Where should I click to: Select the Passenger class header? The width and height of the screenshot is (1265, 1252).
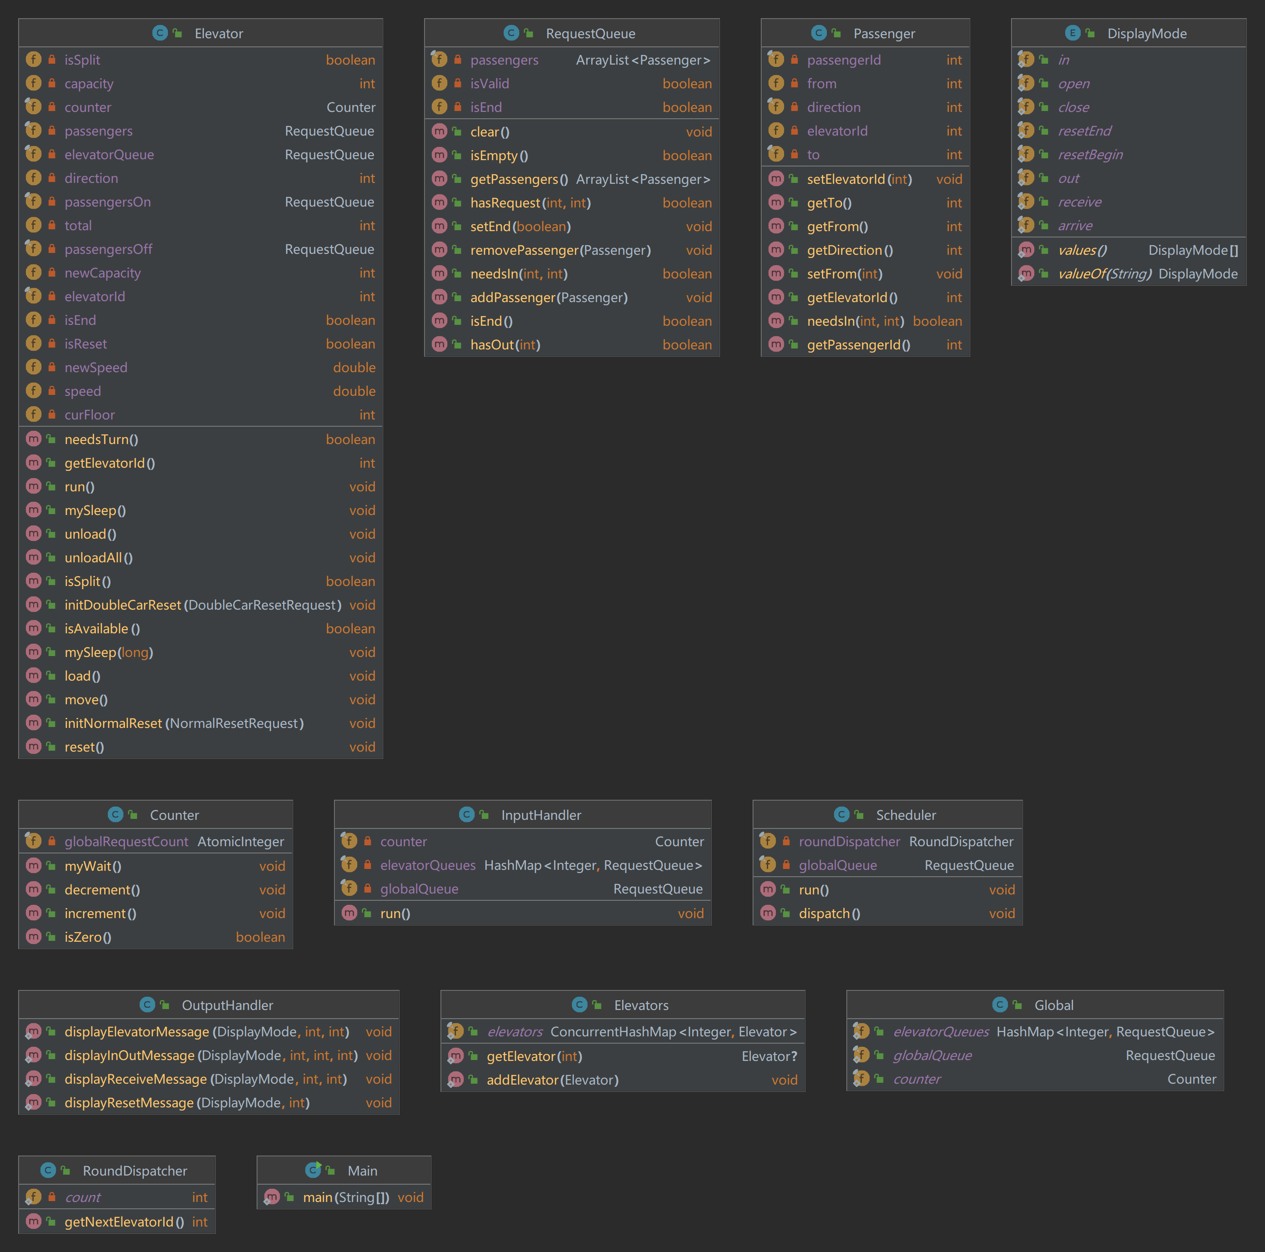883,33
